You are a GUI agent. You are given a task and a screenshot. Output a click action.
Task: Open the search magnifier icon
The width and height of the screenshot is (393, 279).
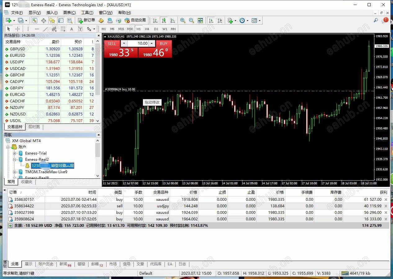[376, 20]
